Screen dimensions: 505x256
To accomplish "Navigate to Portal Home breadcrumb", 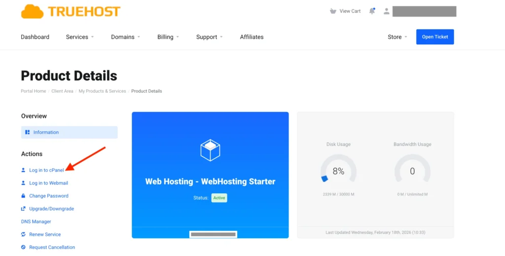I will (x=34, y=91).
